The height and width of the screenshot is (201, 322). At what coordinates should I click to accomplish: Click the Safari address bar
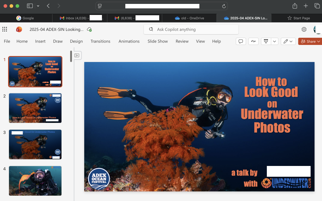(162, 6)
